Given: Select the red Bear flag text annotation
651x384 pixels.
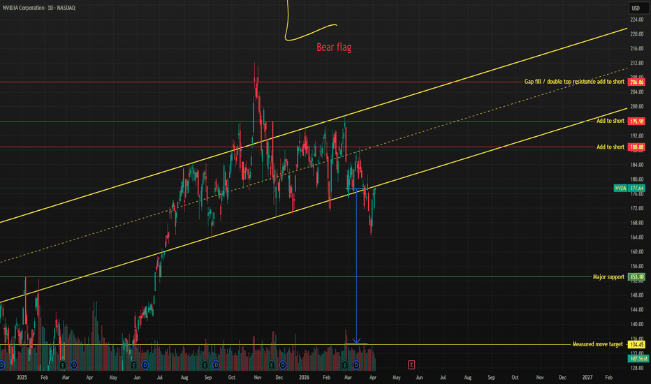Looking at the screenshot, I should 334,47.
